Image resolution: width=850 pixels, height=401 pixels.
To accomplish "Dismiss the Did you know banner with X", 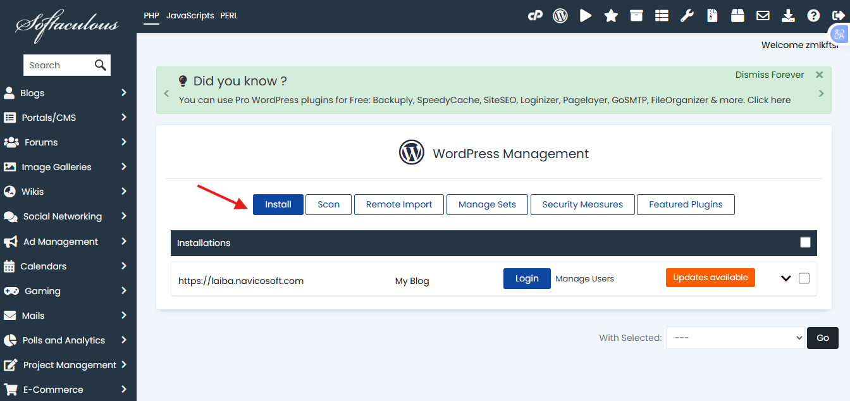I will pyautogui.click(x=820, y=75).
